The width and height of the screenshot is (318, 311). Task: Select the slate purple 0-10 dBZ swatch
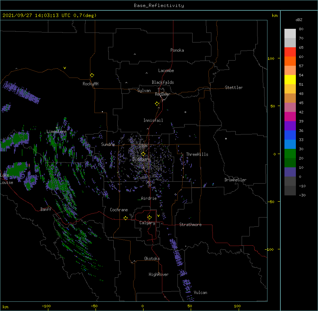(290, 172)
